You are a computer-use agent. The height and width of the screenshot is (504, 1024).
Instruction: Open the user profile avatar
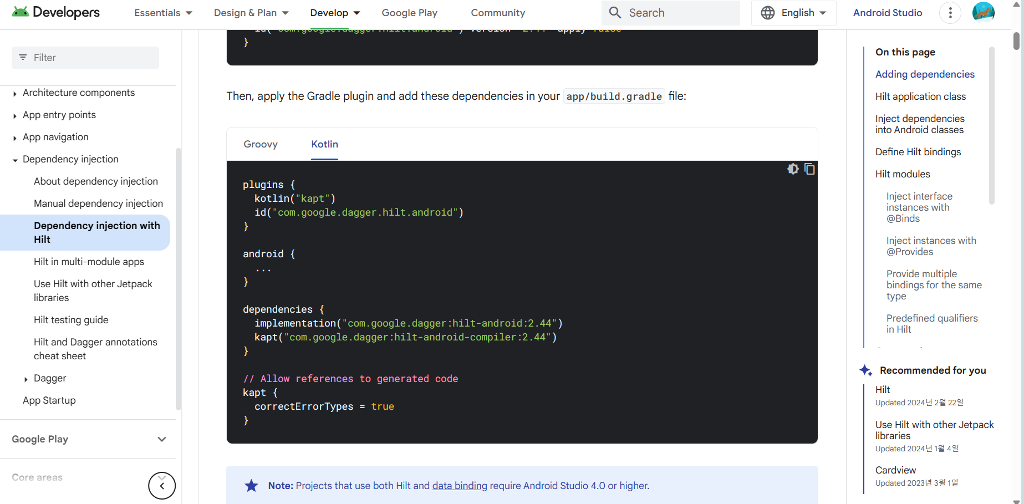tap(984, 12)
